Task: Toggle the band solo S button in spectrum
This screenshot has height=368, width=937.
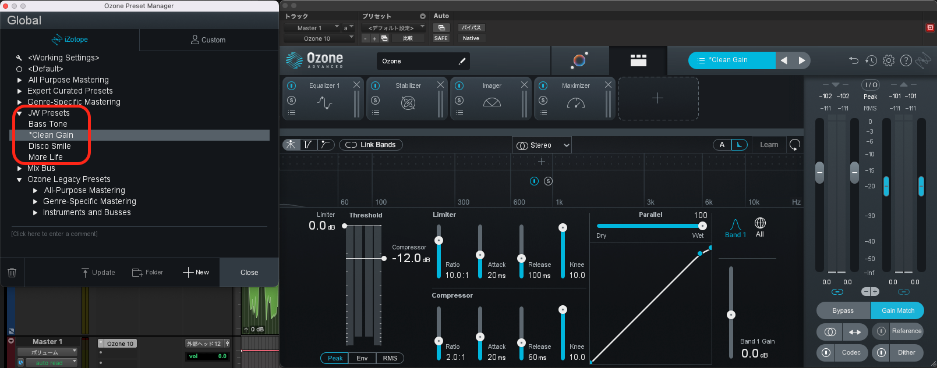Action: (x=548, y=181)
